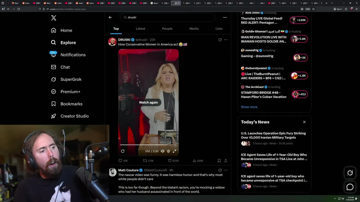Join TheBurntPeanut space with +1.8K
Screen dimensions: 360x202
click(299, 76)
